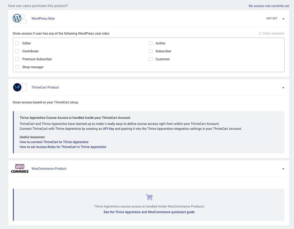Open the API Key link

[108, 129]
